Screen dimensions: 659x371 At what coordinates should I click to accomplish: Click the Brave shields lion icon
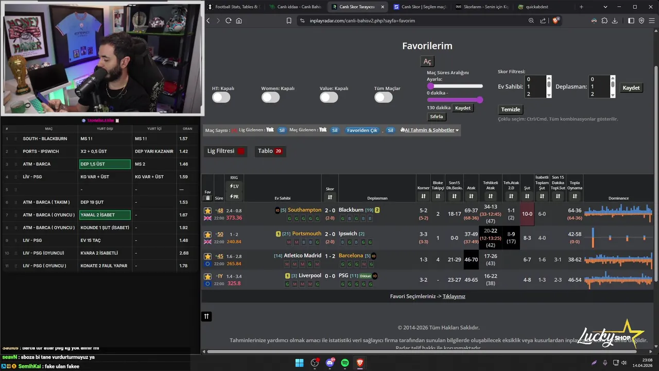(x=556, y=21)
